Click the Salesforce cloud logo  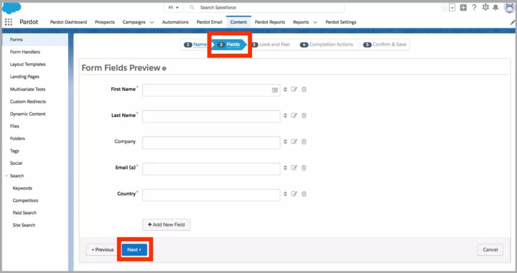tap(12, 7)
